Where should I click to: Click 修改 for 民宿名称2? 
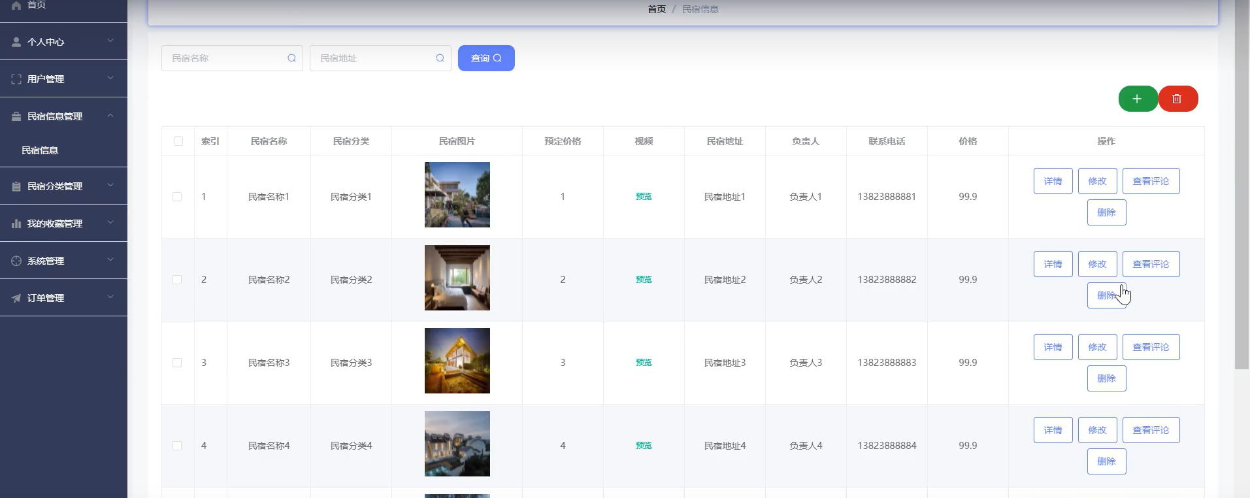coord(1097,264)
